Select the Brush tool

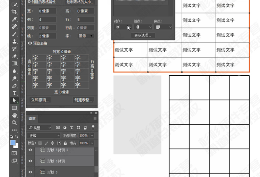(x=14, y=34)
